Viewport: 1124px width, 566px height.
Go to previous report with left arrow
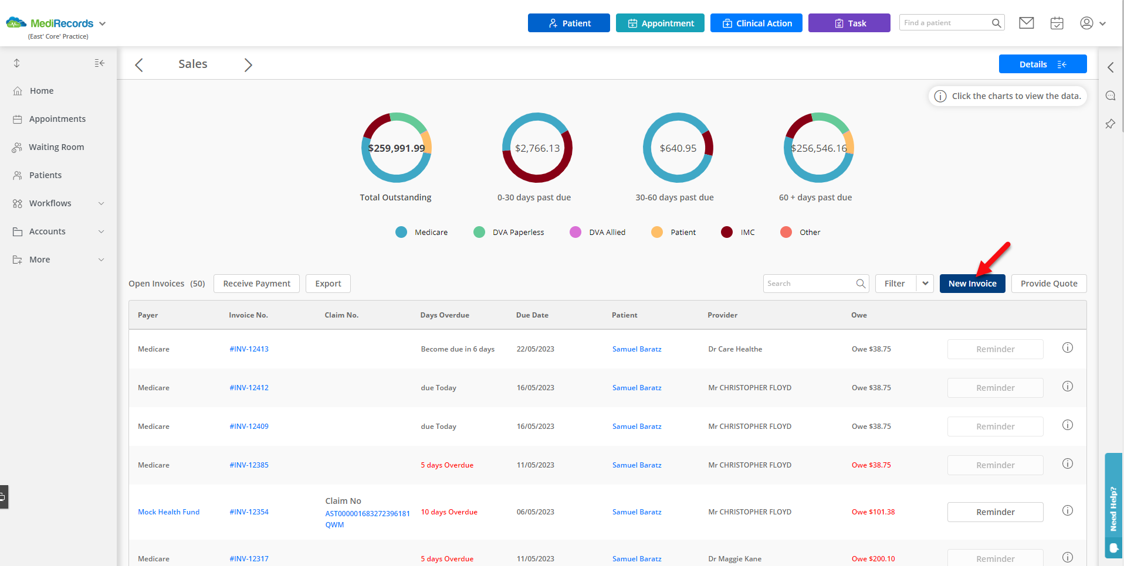139,64
